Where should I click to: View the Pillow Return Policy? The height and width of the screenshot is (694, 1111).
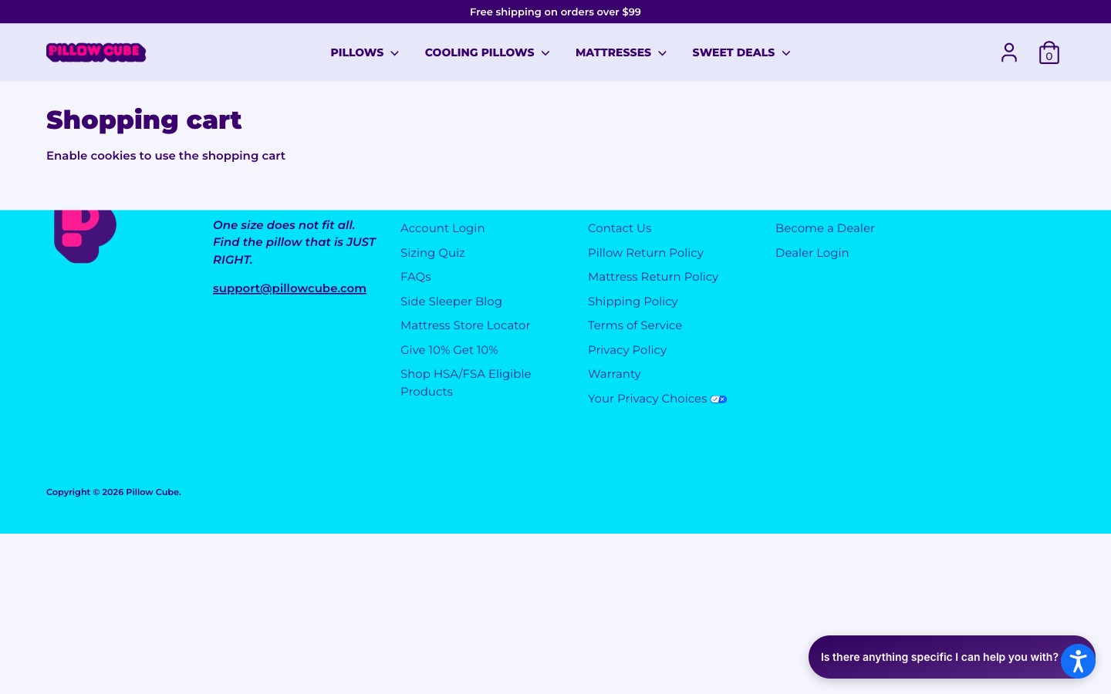click(x=645, y=253)
